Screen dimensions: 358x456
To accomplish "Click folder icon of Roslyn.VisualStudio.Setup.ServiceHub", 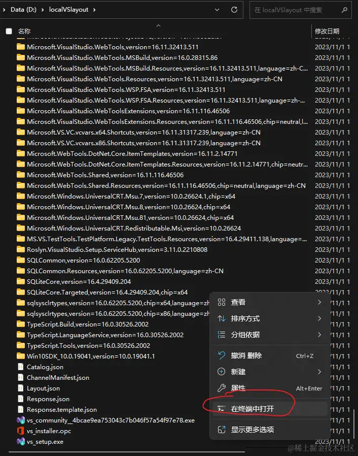I will coord(21,249).
